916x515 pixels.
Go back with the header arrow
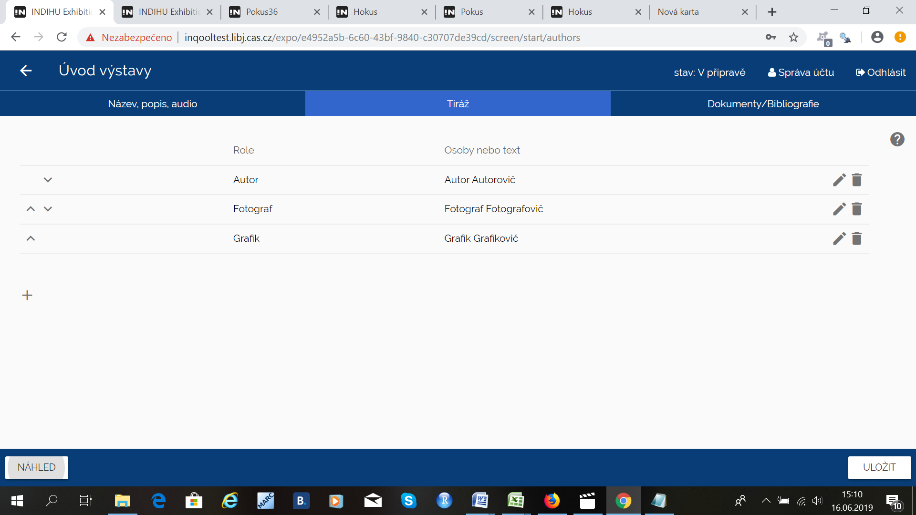(x=26, y=71)
